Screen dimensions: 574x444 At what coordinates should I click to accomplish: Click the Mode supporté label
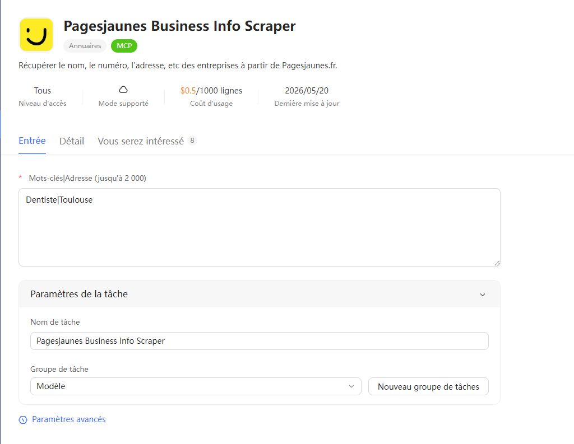click(123, 104)
